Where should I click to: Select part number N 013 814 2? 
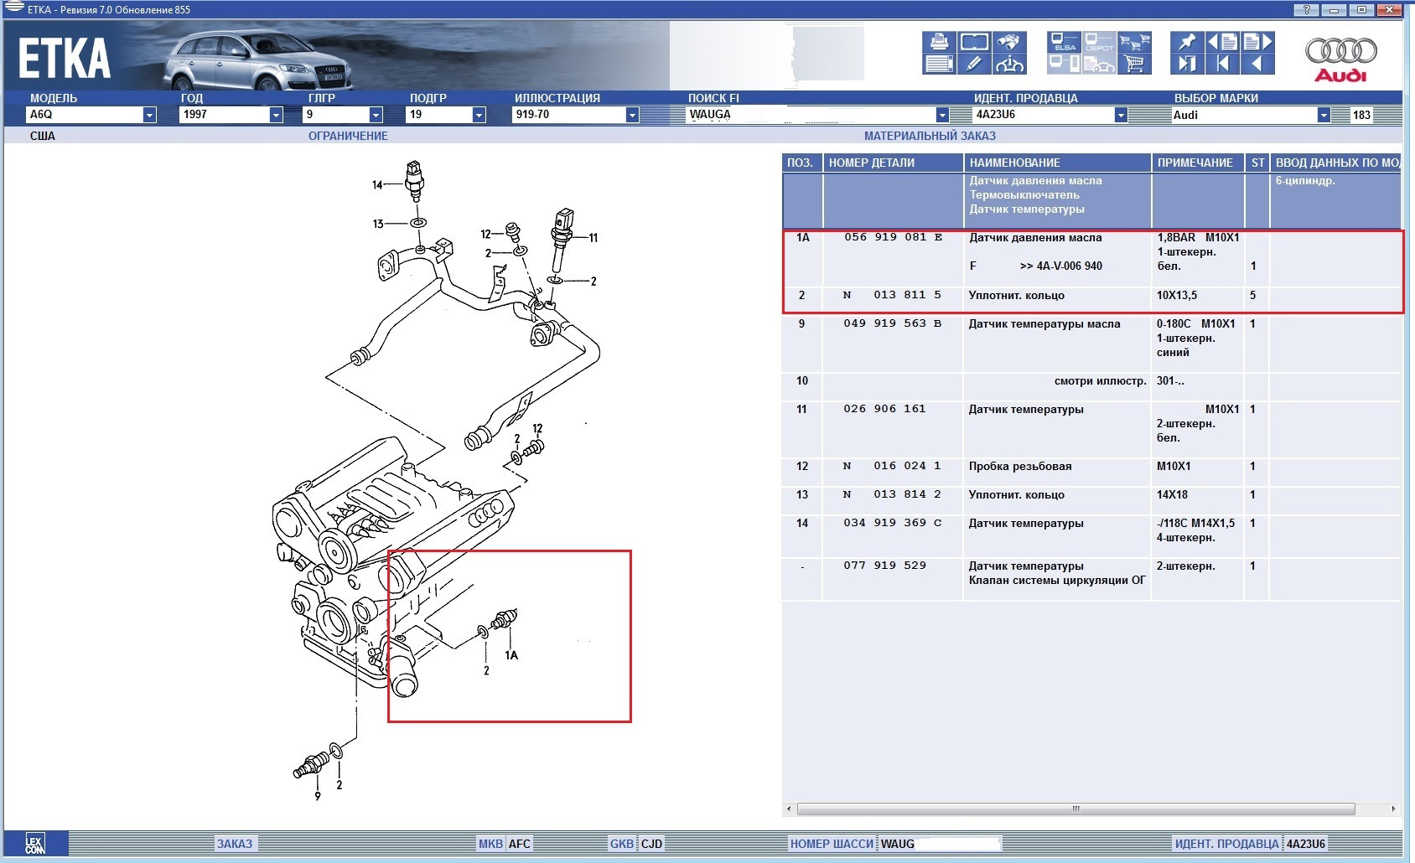pyautogui.click(x=892, y=494)
